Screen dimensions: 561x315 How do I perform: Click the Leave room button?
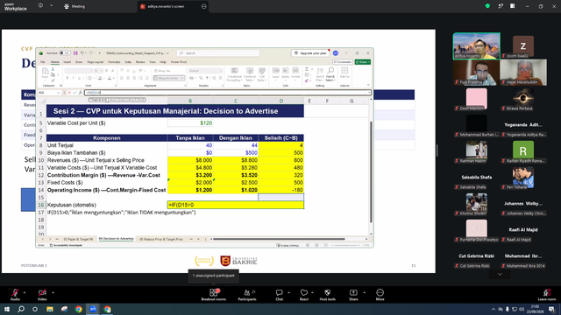[x=547, y=295]
